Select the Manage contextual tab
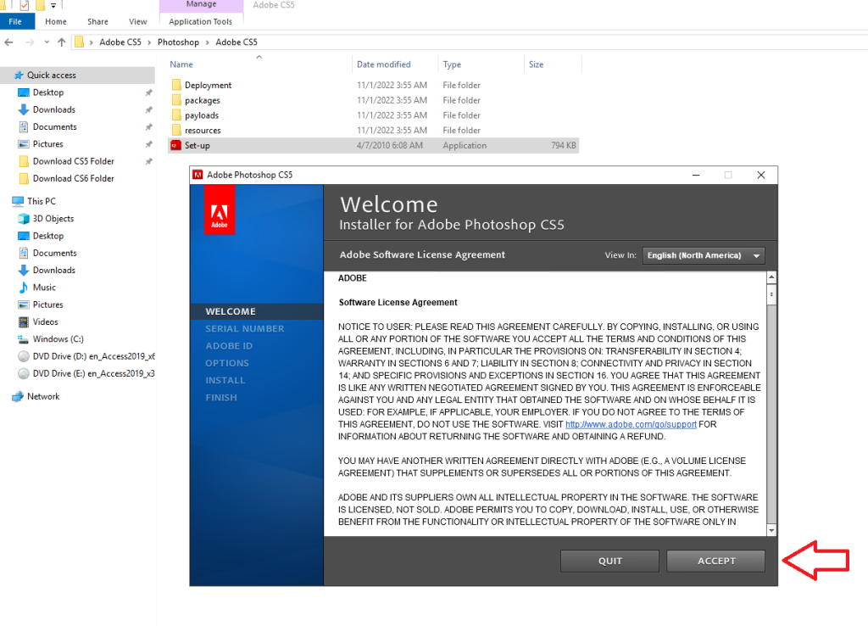The image size is (868, 626). pyautogui.click(x=201, y=5)
